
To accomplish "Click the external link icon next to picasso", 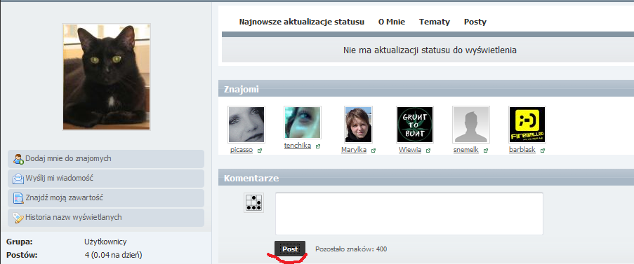I will click(x=259, y=151).
